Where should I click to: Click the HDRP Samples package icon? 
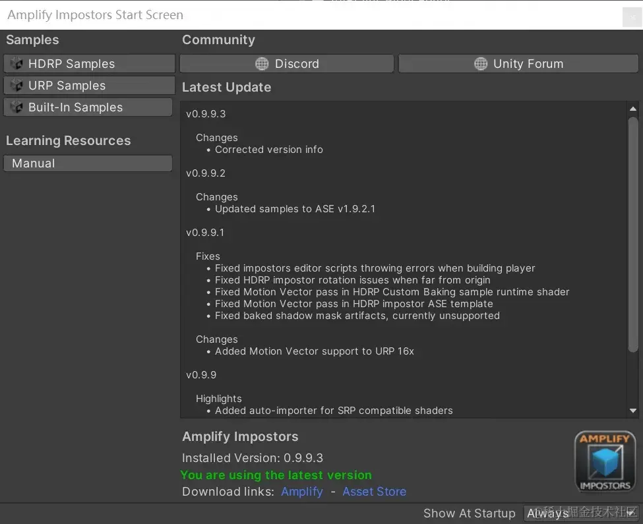click(16, 63)
